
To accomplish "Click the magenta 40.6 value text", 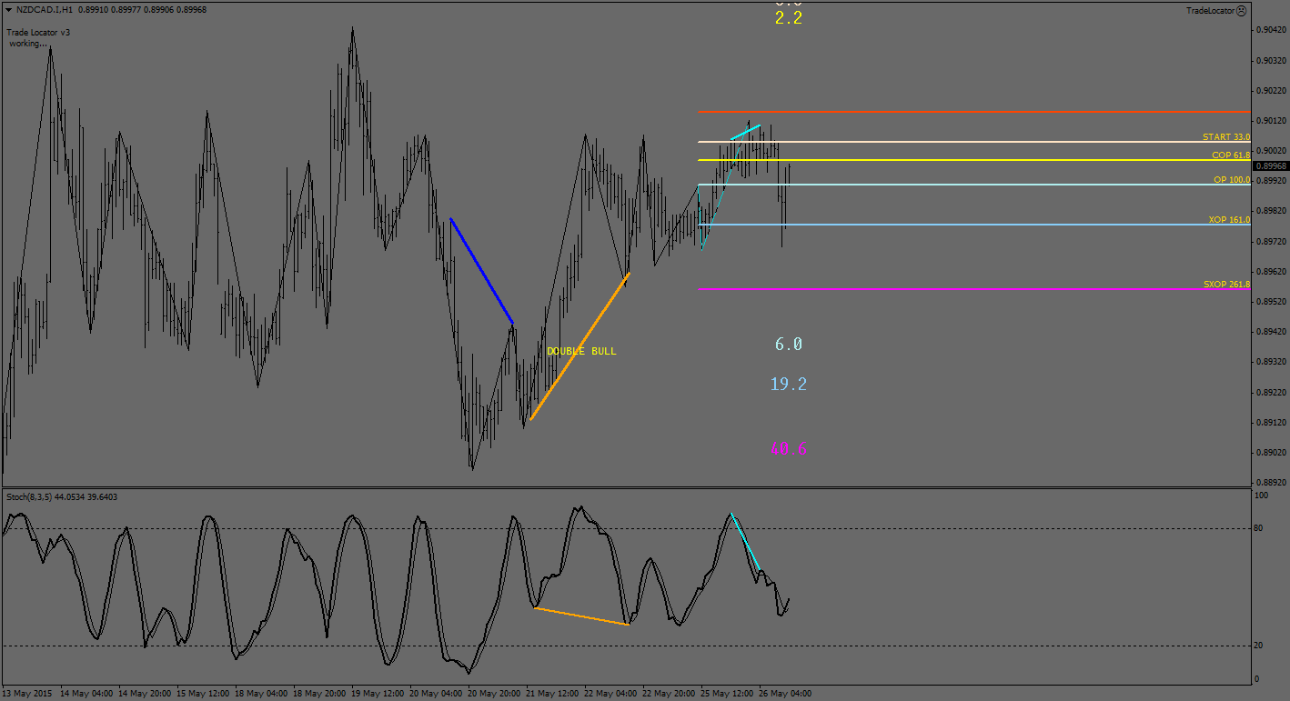I will 788,448.
